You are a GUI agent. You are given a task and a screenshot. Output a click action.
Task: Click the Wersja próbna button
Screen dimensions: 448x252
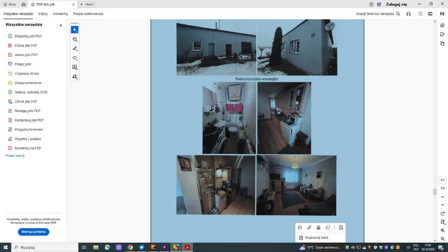tap(34, 232)
